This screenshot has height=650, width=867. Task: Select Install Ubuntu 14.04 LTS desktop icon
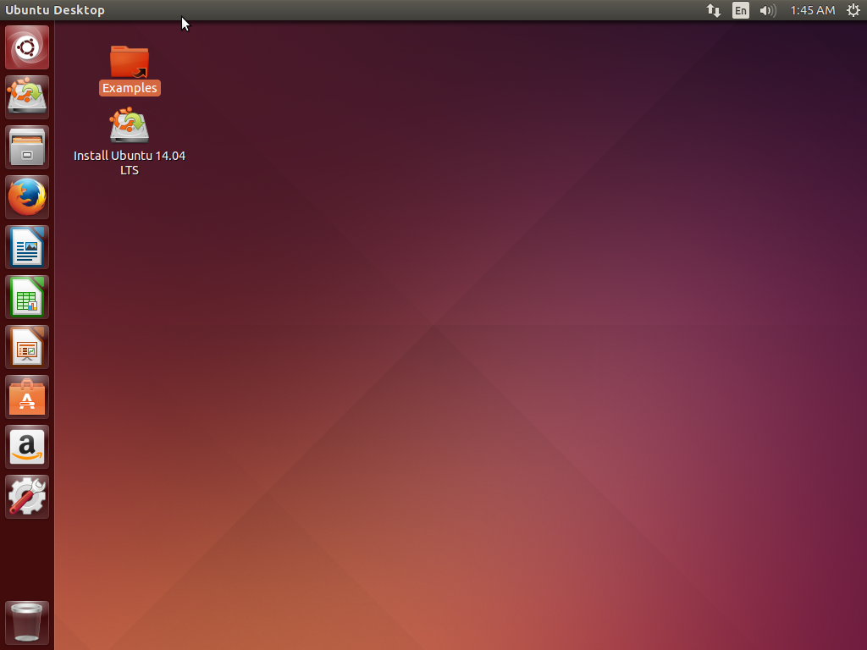coord(130,125)
